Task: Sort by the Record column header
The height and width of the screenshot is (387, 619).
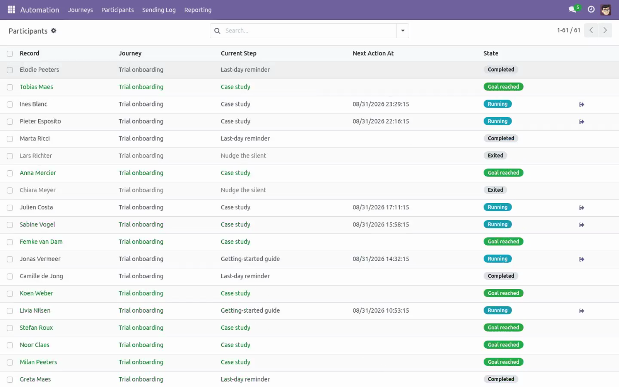Action: pos(29,53)
